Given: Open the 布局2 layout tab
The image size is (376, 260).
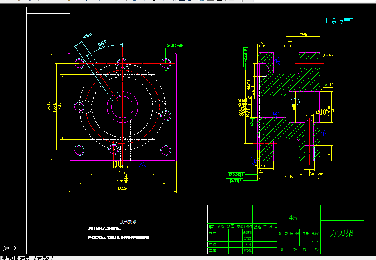Looking at the screenshot, I should click(x=43, y=258).
